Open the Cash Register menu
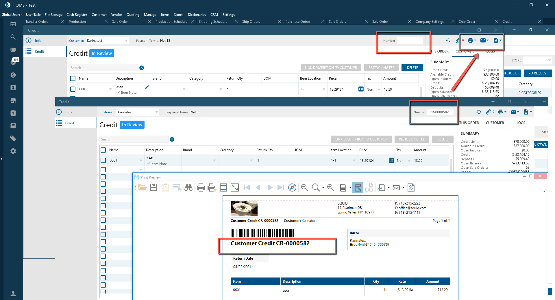Image resolution: width=555 pixels, height=300 pixels. (x=77, y=15)
